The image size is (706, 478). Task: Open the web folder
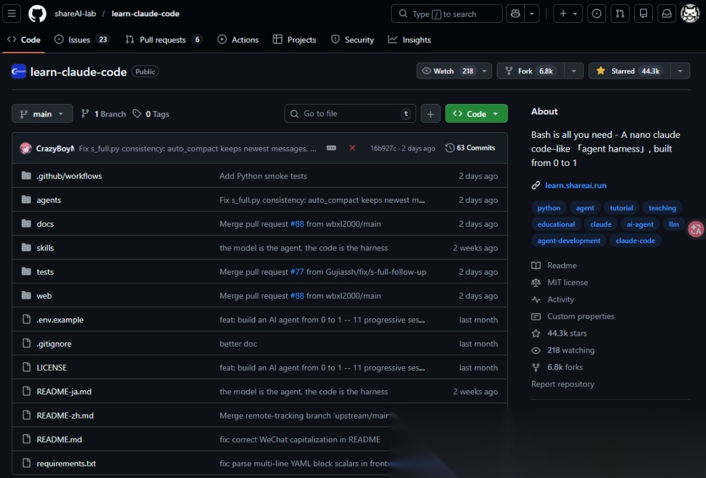click(x=44, y=296)
